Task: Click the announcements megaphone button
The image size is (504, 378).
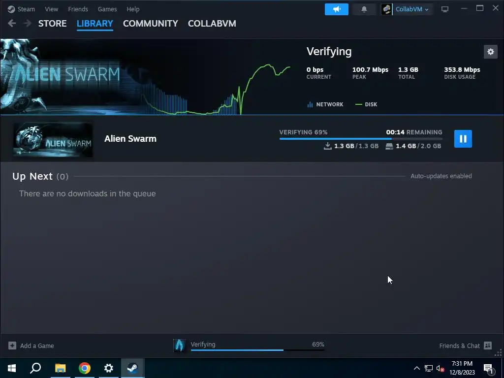Action: pos(336,9)
